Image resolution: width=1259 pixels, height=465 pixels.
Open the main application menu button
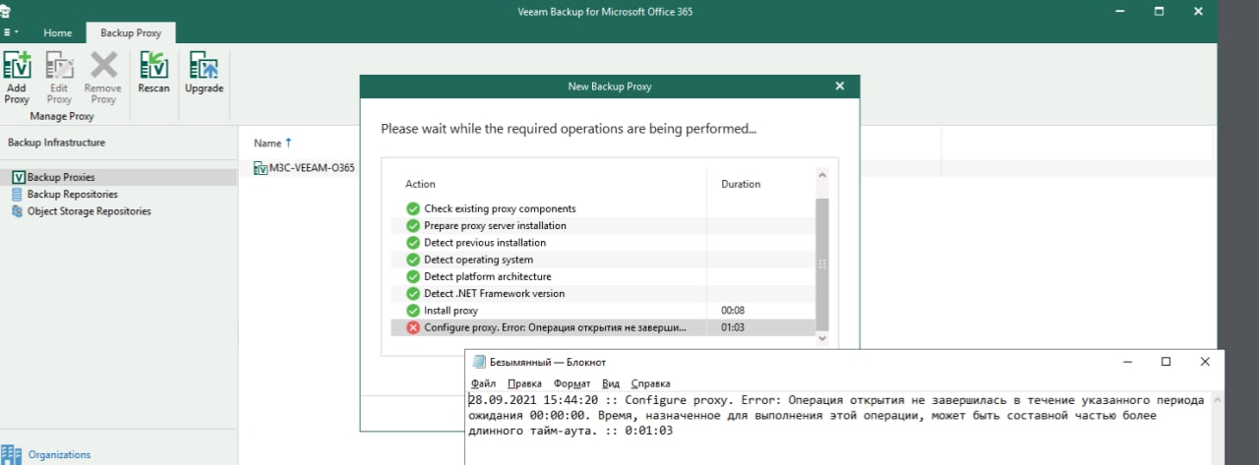(12, 33)
